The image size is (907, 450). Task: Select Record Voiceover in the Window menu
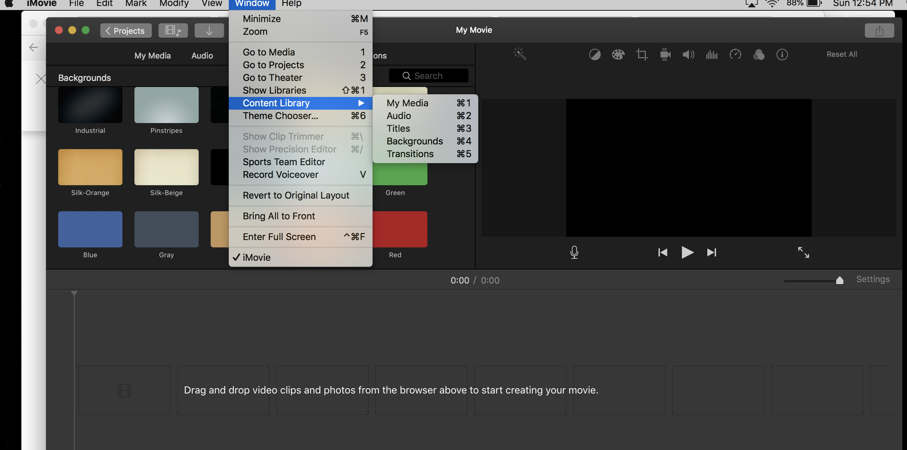pyautogui.click(x=280, y=175)
